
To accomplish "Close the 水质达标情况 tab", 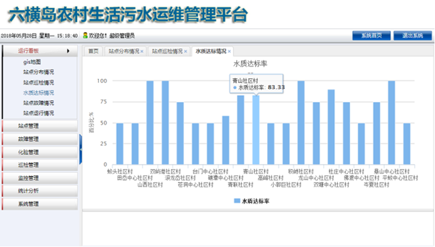I will (x=229, y=52).
